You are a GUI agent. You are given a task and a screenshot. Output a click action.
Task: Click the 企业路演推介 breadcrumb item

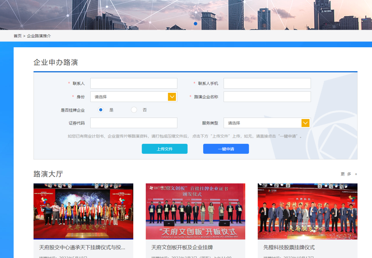point(39,36)
